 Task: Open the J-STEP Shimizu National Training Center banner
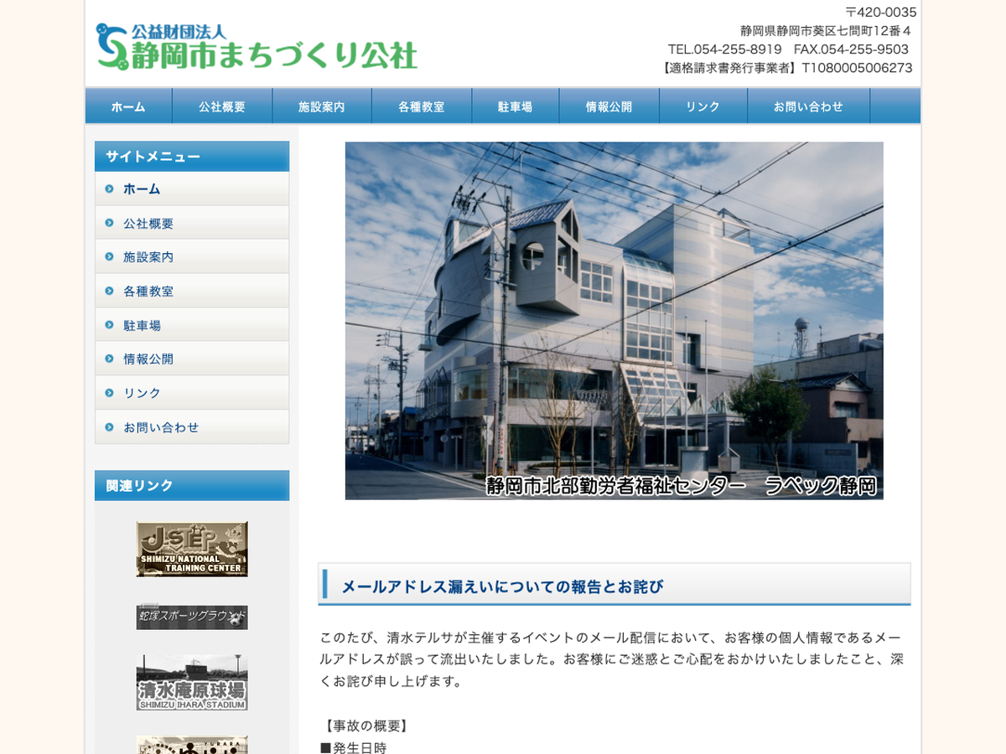point(192,549)
